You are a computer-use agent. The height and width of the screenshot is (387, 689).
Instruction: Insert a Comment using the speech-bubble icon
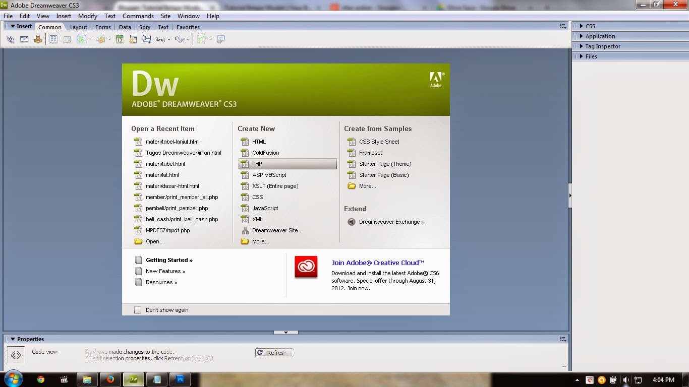[x=147, y=39]
